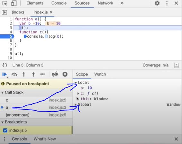The height and width of the screenshot is (144, 182).
Task: Open the top Console tab
Action: tap(59, 3)
